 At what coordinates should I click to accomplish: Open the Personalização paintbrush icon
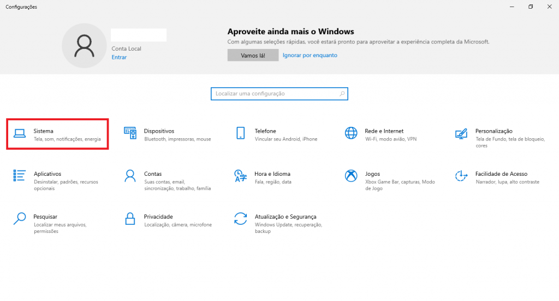[x=461, y=133]
